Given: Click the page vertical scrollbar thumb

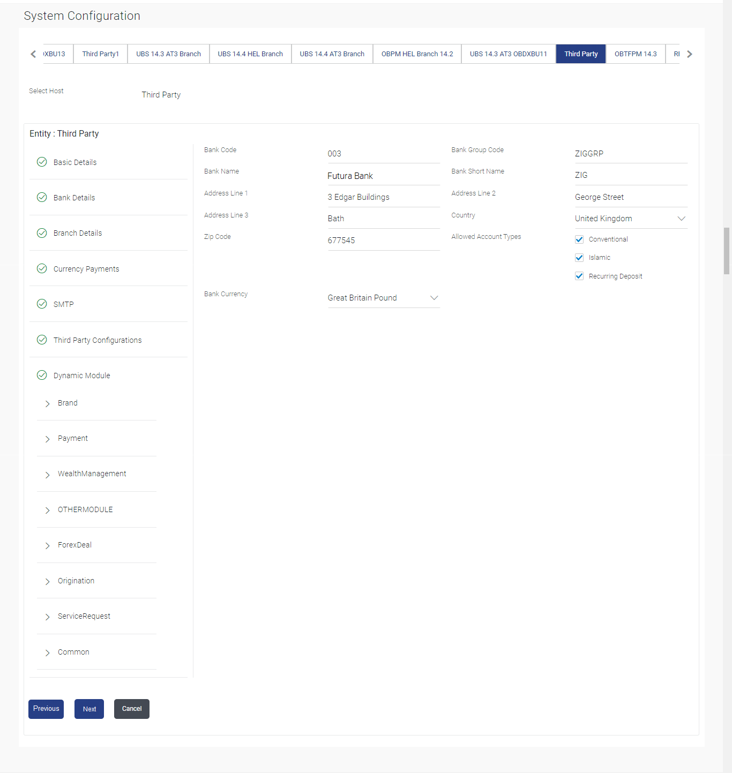Looking at the screenshot, I should click(727, 251).
